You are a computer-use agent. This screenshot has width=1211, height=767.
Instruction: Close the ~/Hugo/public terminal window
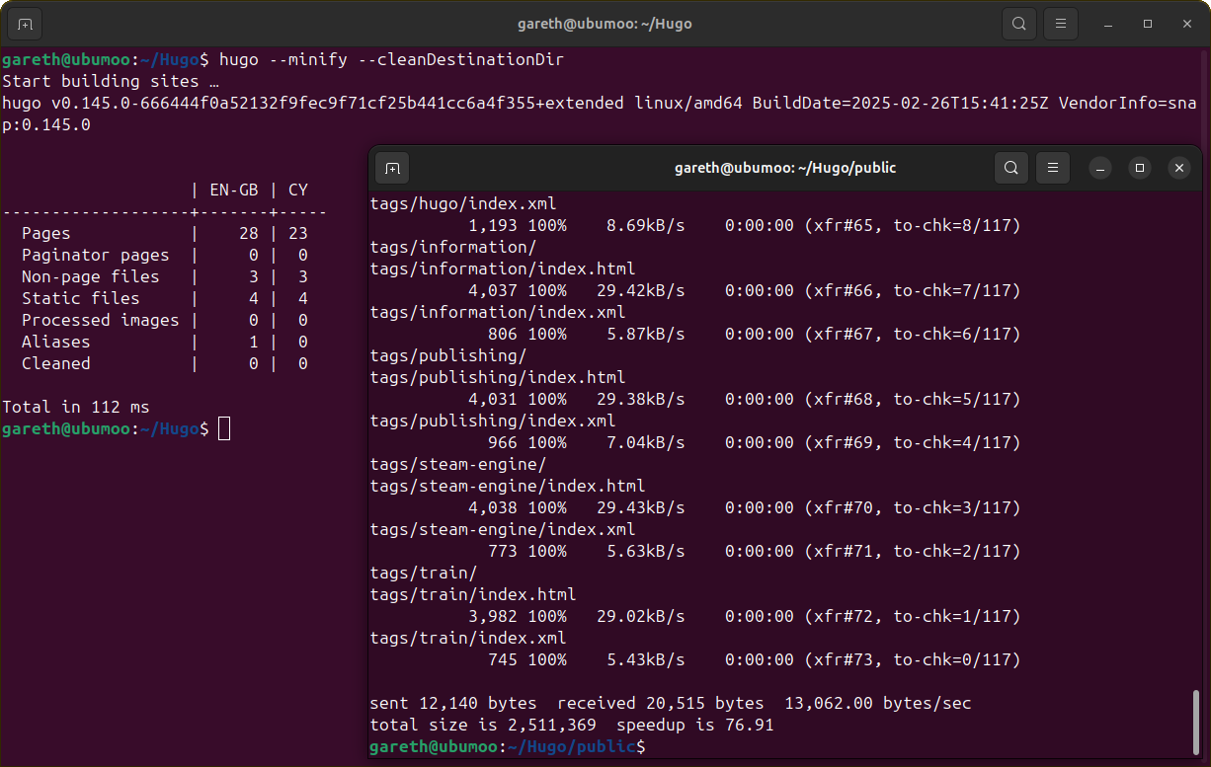coord(1179,168)
